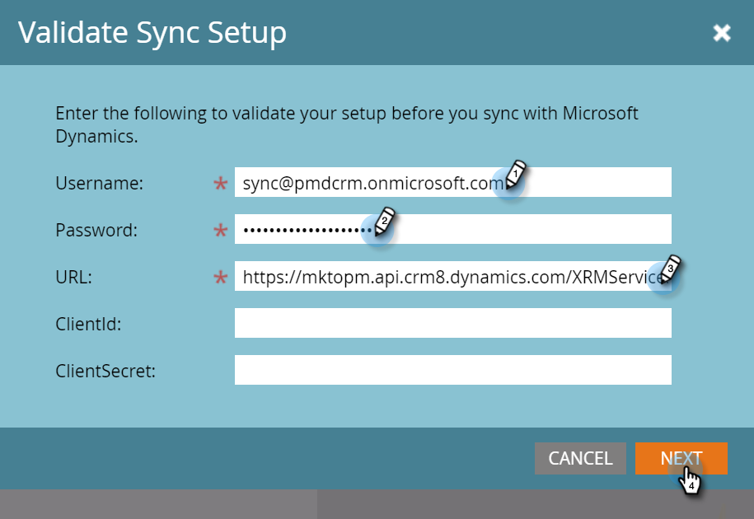Click the pencil marker numbered 1
Viewport: 754px width, 519px height.
click(x=514, y=176)
